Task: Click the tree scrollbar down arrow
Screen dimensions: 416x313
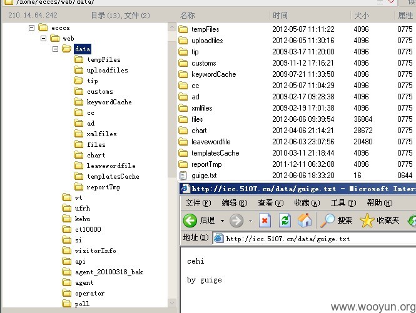Action: (172, 303)
